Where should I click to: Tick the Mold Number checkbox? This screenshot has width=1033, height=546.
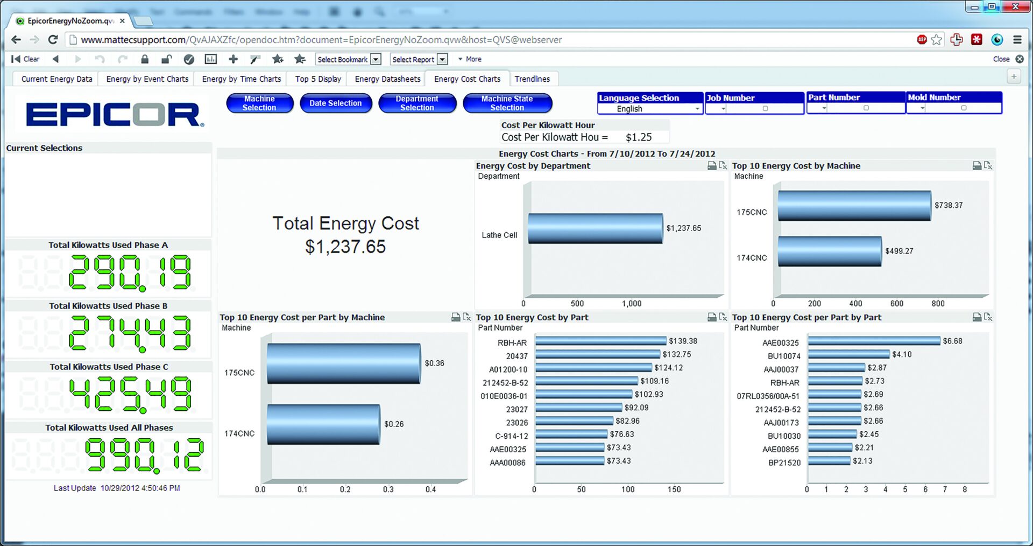click(x=964, y=108)
